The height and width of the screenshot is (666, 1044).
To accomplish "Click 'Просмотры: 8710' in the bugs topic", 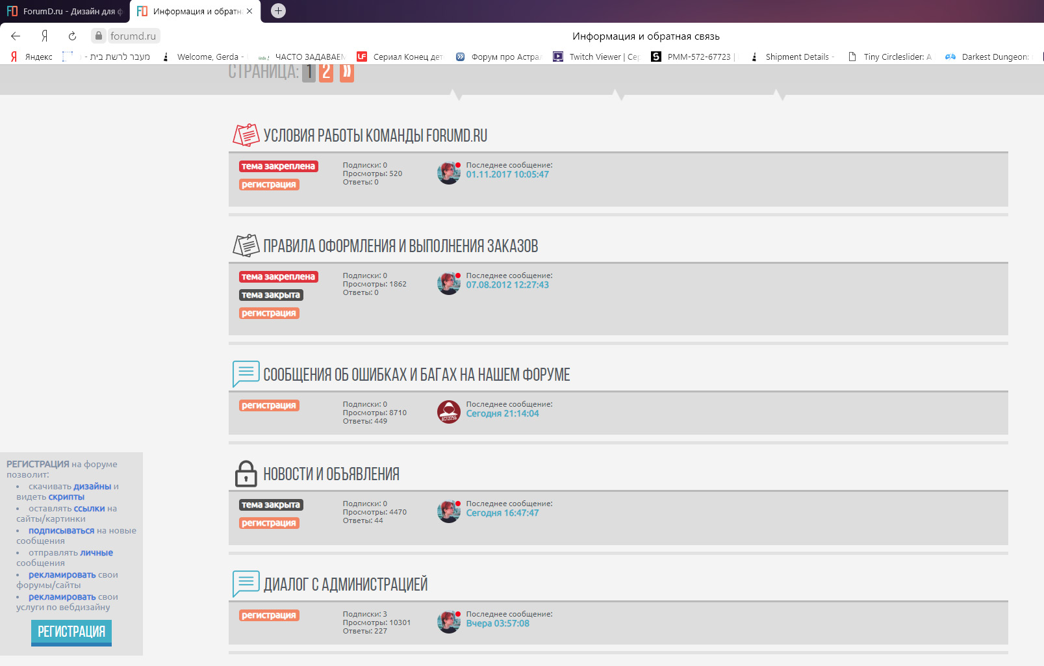I will [x=375, y=413].
